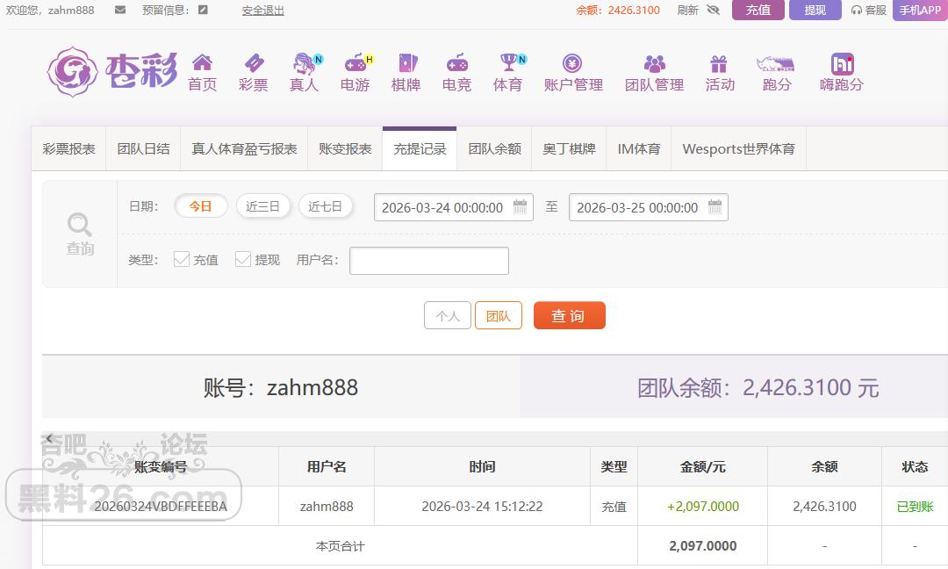Click the orange 查询 button
Viewport: 948px width, 569px height.
pyautogui.click(x=569, y=315)
